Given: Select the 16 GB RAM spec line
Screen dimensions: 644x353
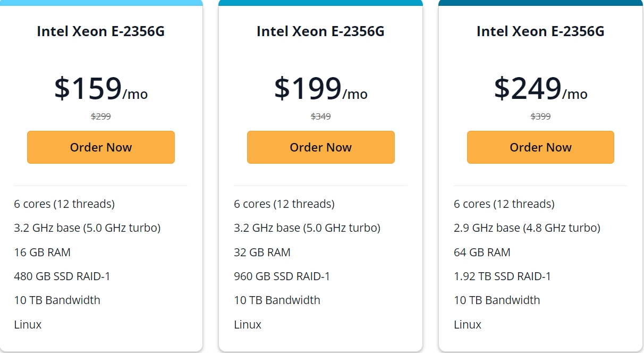Looking at the screenshot, I should 43,253.
